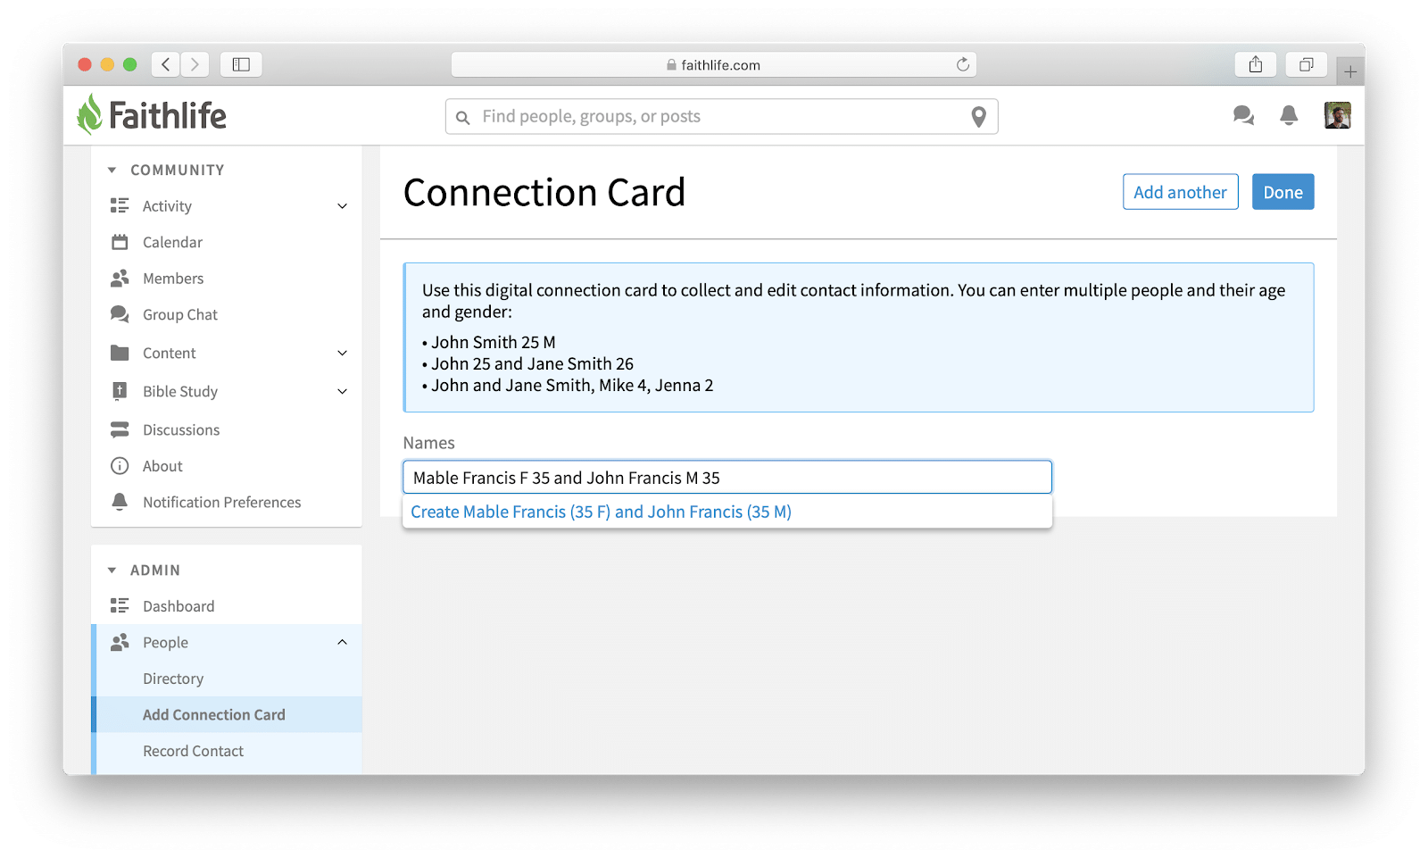Click the Dashboard list icon
The image size is (1428, 858).
click(x=120, y=606)
